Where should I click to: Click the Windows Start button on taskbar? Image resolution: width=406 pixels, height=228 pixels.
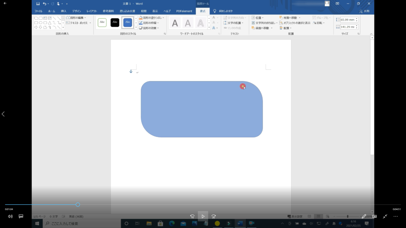tap(37, 224)
